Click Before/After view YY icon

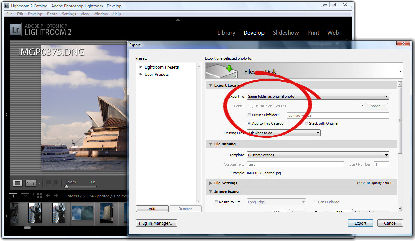click(31, 183)
